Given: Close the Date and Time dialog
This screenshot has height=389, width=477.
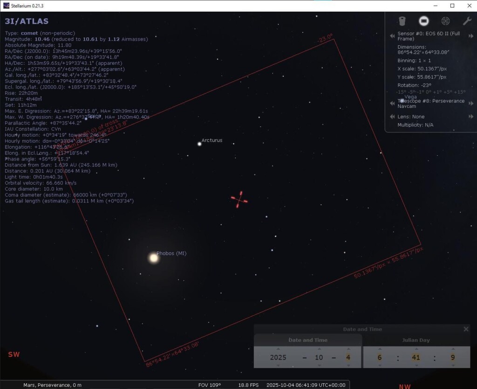Looking at the screenshot, I should click(x=466, y=329).
